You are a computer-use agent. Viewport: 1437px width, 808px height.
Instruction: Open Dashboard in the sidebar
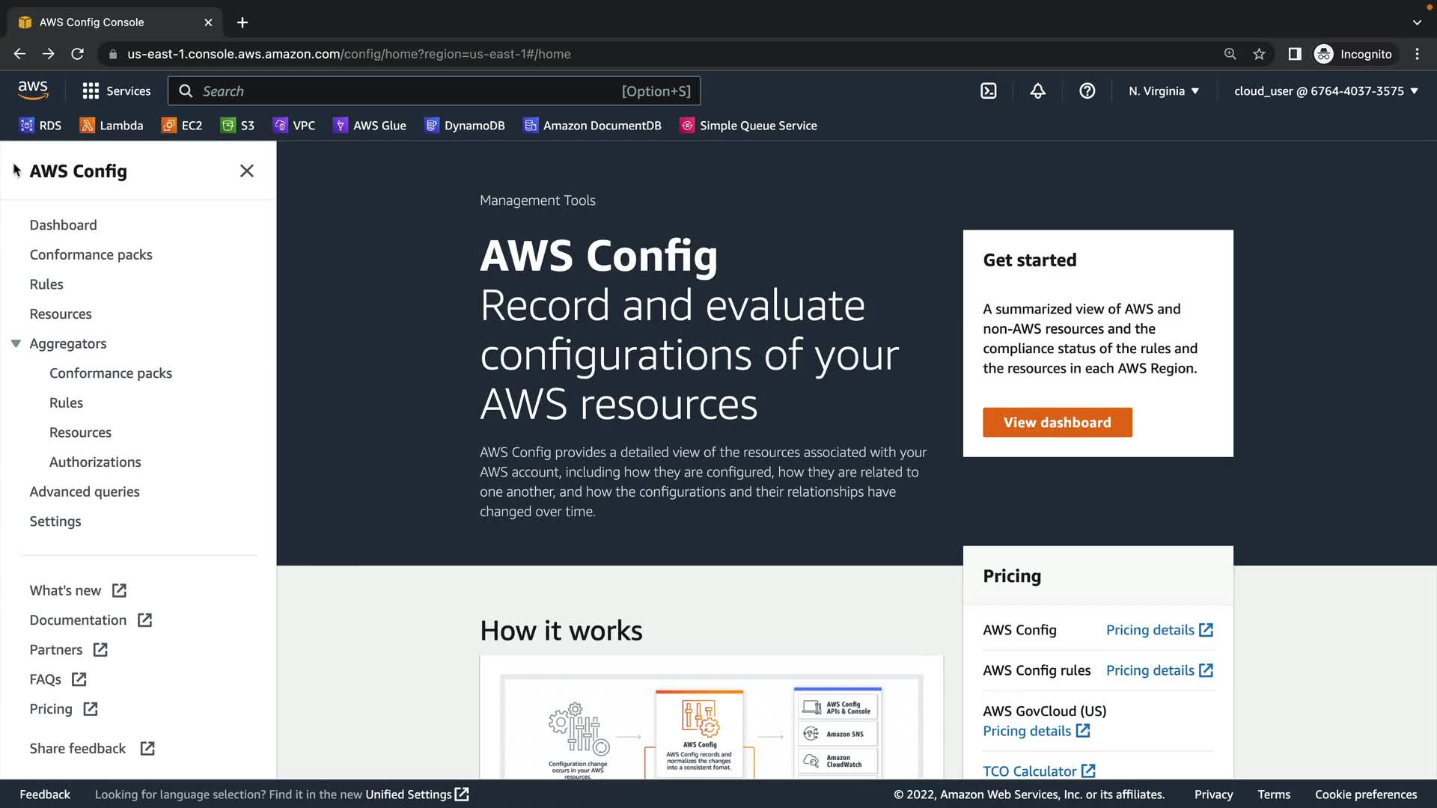point(63,225)
